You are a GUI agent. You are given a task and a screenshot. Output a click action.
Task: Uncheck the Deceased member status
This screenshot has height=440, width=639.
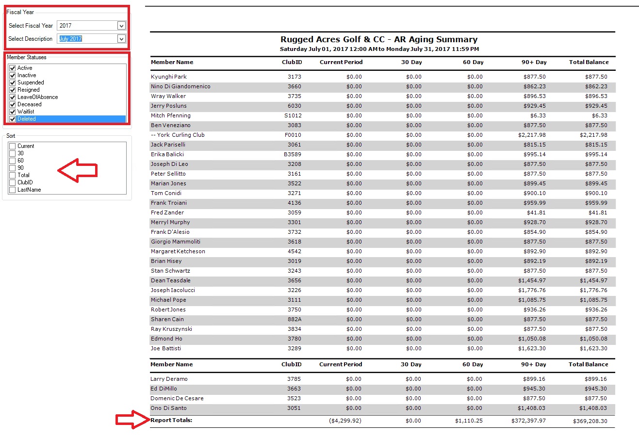13,105
